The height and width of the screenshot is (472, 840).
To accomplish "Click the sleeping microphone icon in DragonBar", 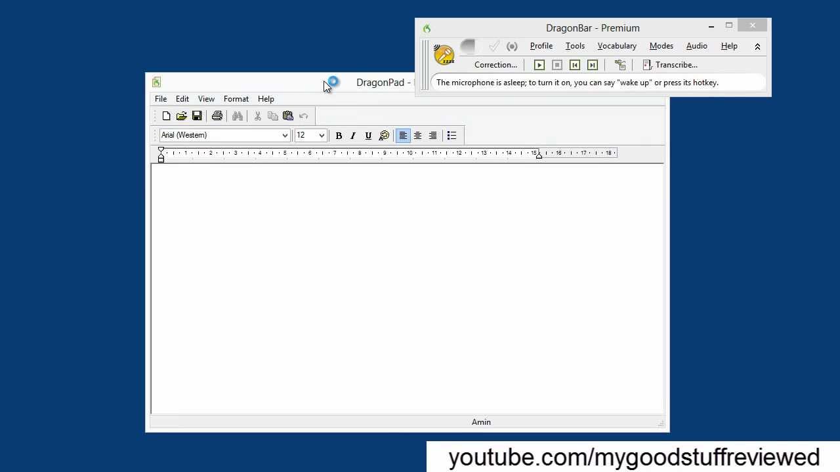I will 444,55.
